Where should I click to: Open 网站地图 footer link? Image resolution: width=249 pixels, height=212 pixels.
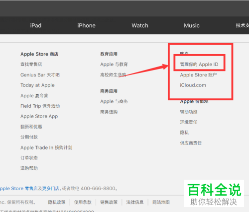click(x=161, y=202)
